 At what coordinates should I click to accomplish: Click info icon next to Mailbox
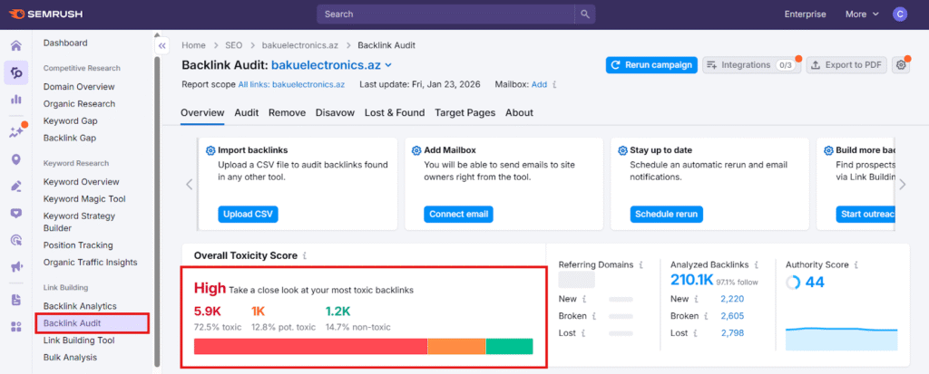pos(554,84)
